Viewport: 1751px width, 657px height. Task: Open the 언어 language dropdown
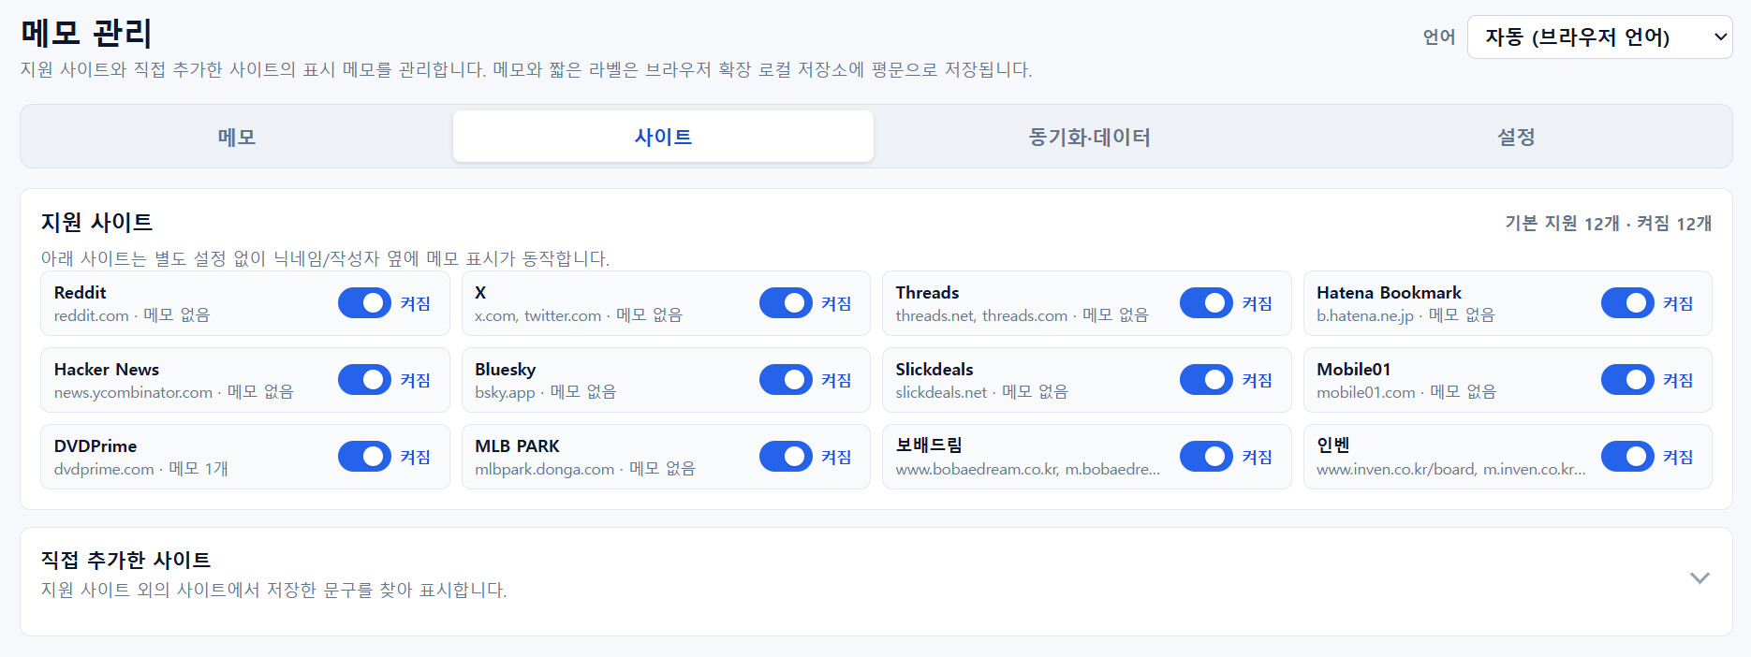point(1599,37)
